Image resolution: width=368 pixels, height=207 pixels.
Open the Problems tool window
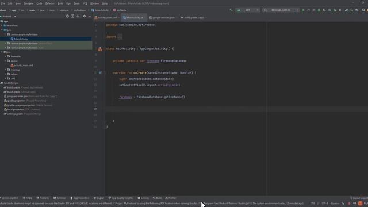tap(43, 198)
